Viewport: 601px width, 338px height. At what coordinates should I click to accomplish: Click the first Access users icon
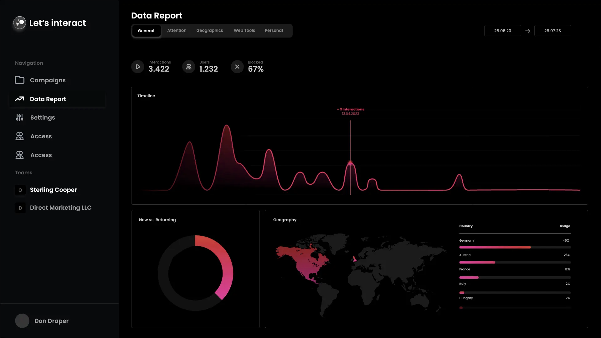[x=19, y=136]
